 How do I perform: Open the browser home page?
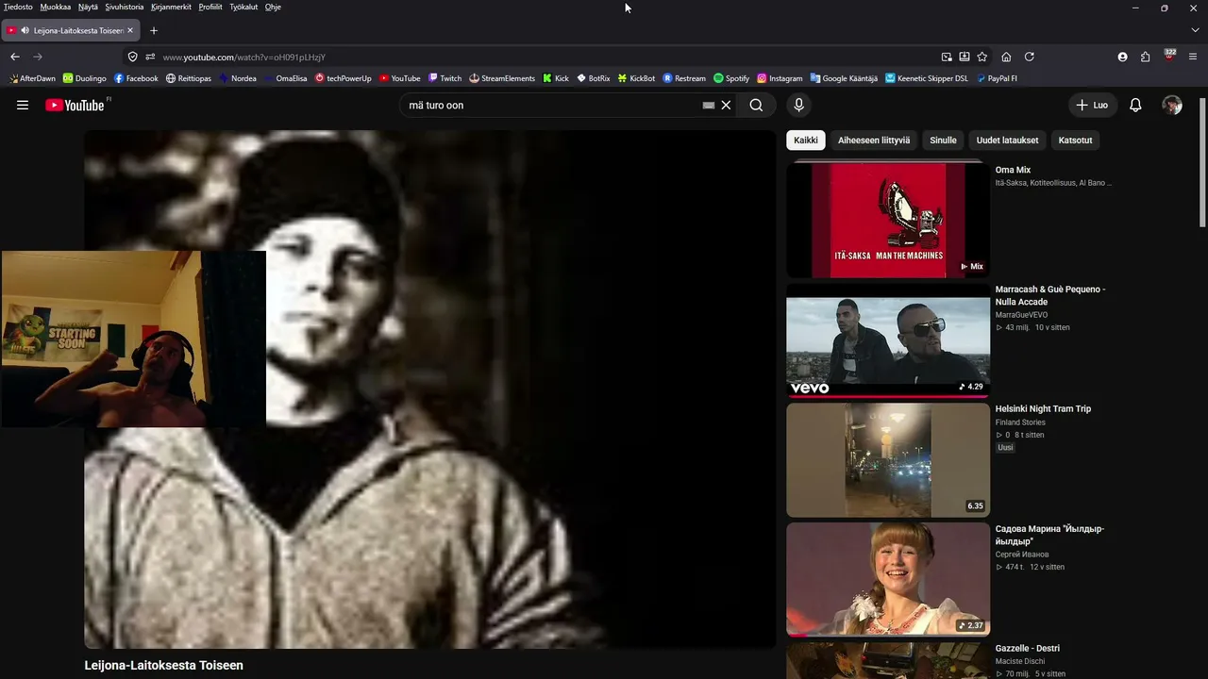(x=1006, y=57)
